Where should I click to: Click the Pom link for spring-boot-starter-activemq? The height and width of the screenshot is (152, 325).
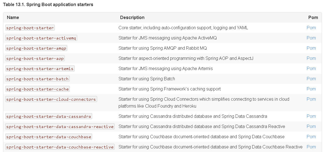311,38
